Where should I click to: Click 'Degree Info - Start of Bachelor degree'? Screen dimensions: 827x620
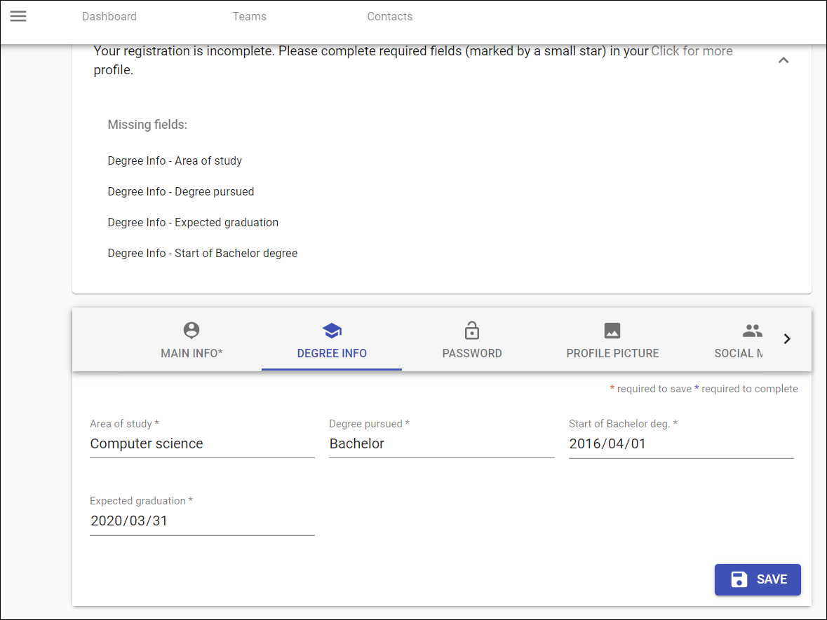(203, 254)
